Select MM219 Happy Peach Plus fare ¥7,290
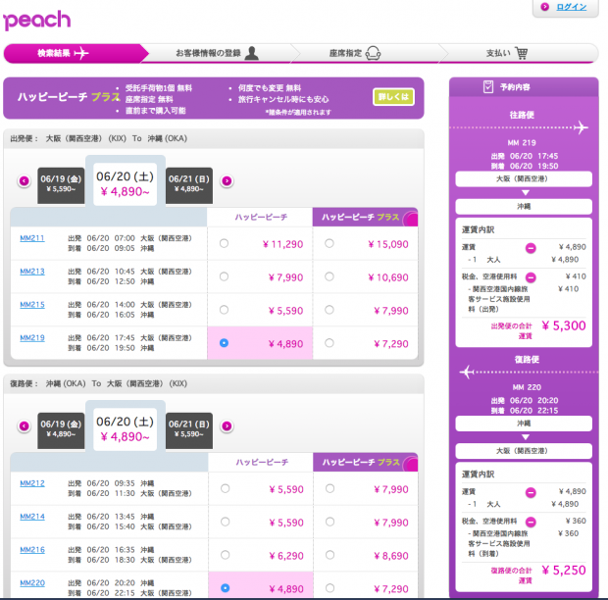Image resolution: width=608 pixels, height=600 pixels. (329, 343)
